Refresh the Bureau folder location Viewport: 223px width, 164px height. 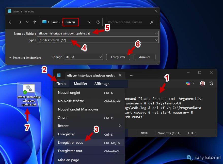tap(98, 22)
